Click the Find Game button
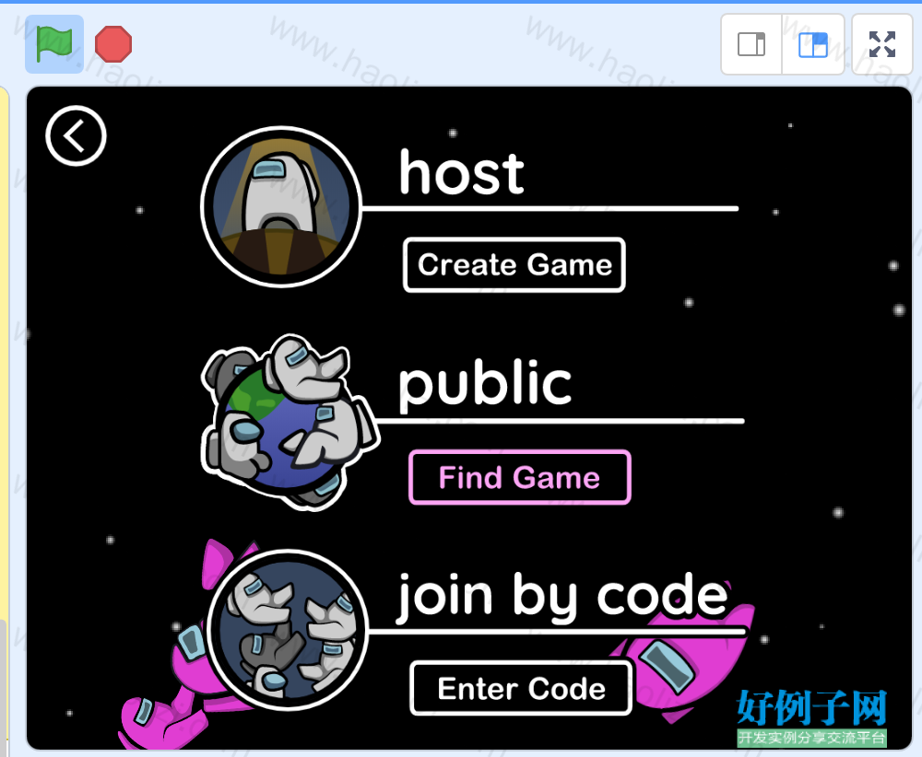This screenshot has width=922, height=757. [x=520, y=477]
